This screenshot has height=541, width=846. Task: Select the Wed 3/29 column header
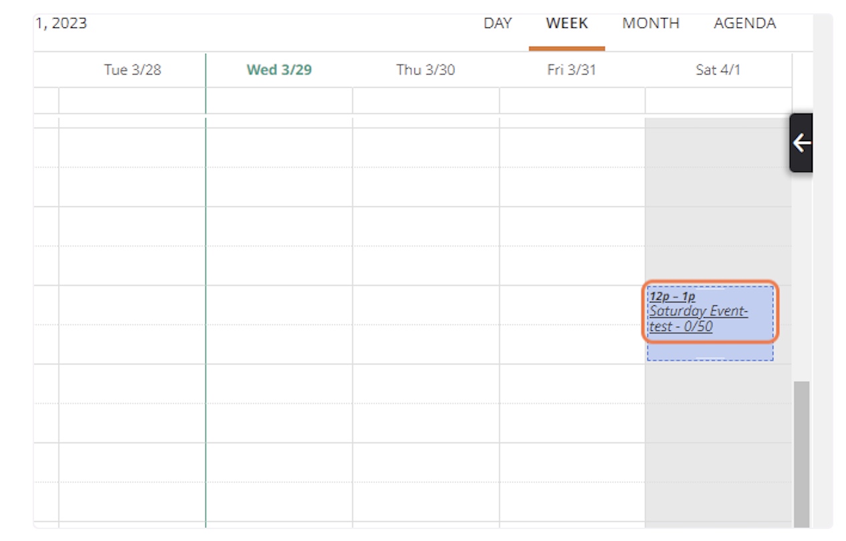(279, 70)
